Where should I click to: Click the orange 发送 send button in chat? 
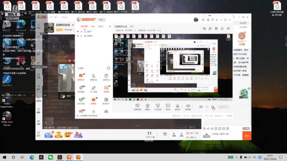pos(247,136)
